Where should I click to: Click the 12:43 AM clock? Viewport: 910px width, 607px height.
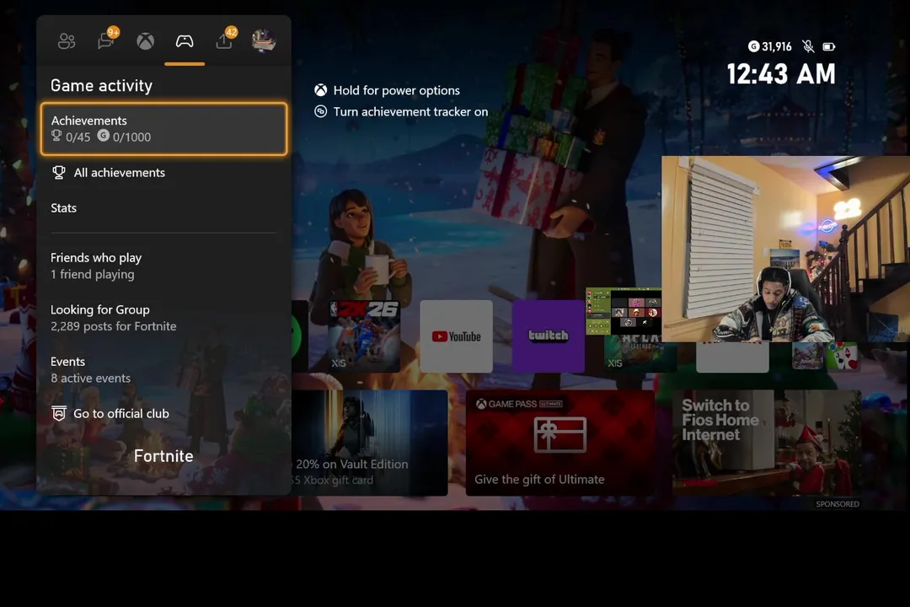[781, 74]
